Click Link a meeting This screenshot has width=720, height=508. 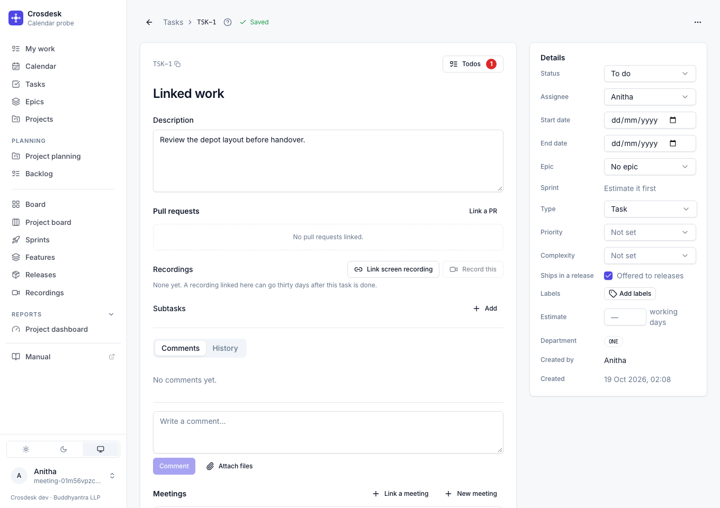coord(401,494)
